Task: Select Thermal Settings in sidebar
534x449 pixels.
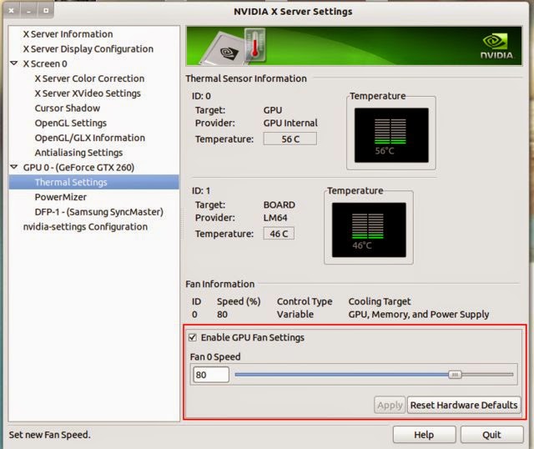Action: [94, 182]
